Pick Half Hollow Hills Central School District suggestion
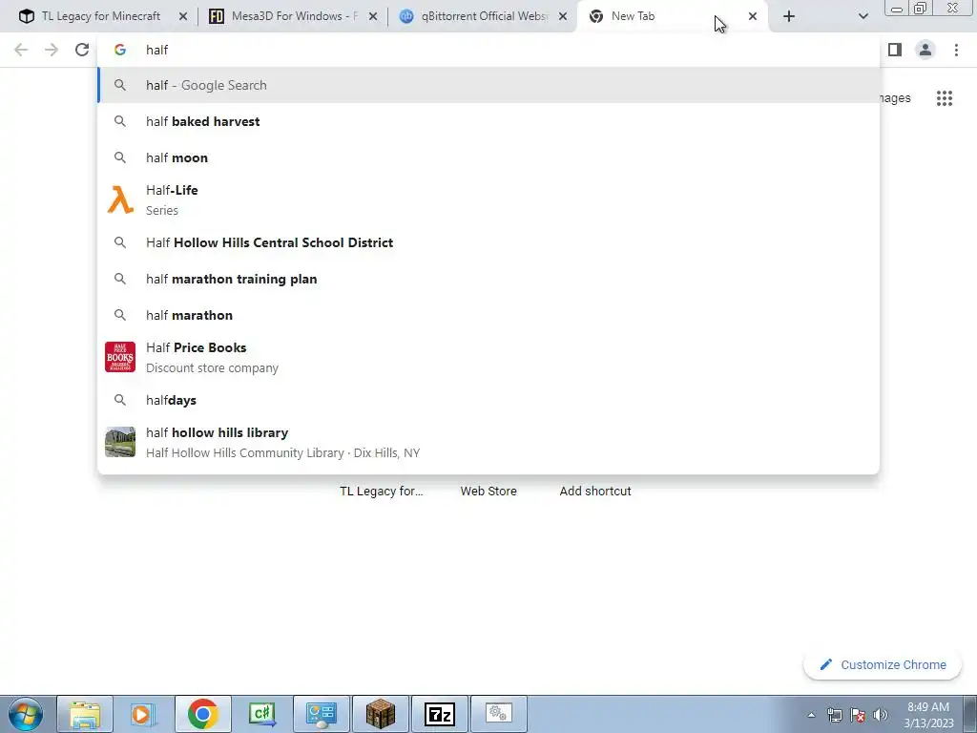Image resolution: width=977 pixels, height=733 pixels. click(488, 242)
